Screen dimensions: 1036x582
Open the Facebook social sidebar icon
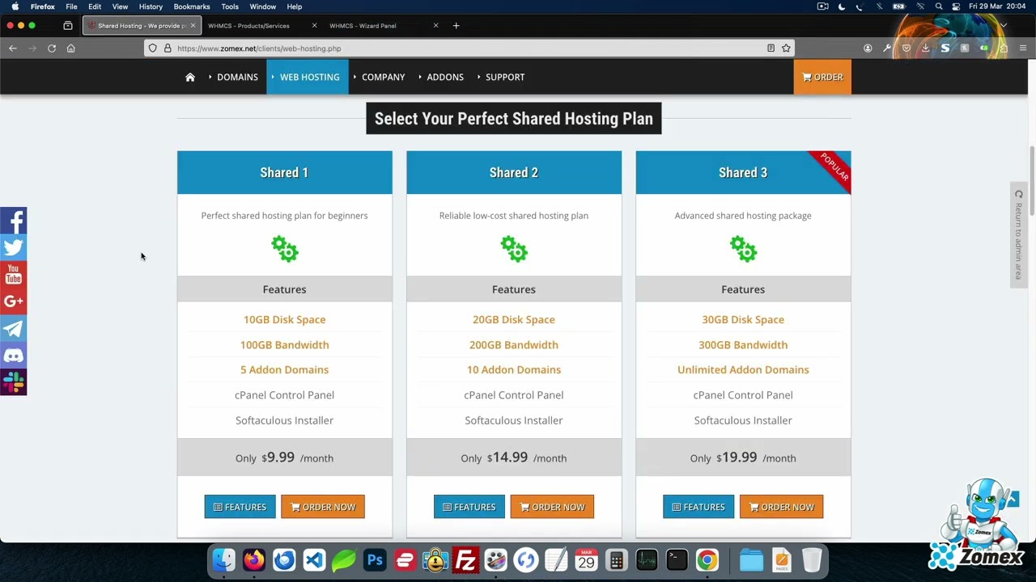pos(13,221)
